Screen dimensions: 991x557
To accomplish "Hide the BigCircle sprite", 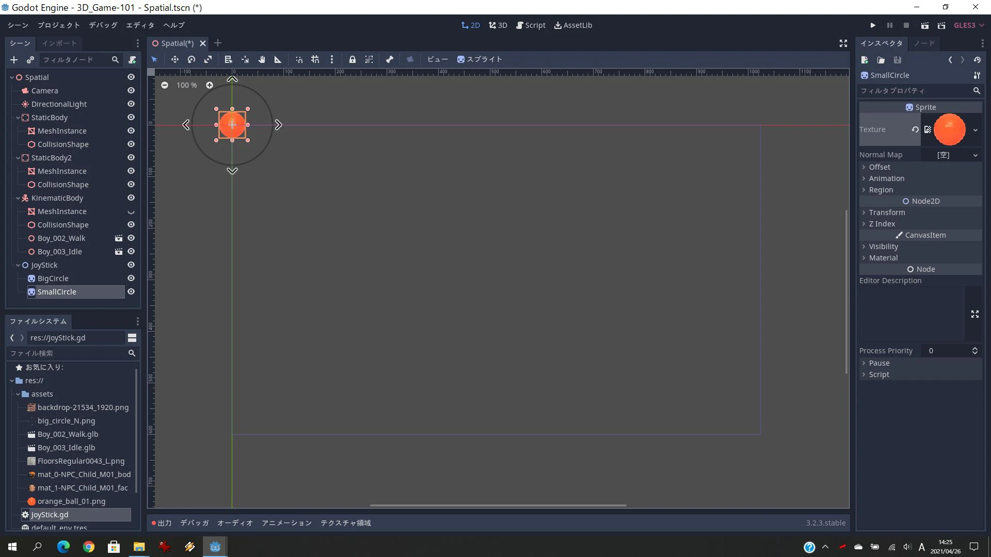I will pos(131,278).
